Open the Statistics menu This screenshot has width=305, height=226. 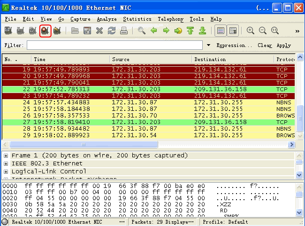click(x=137, y=19)
